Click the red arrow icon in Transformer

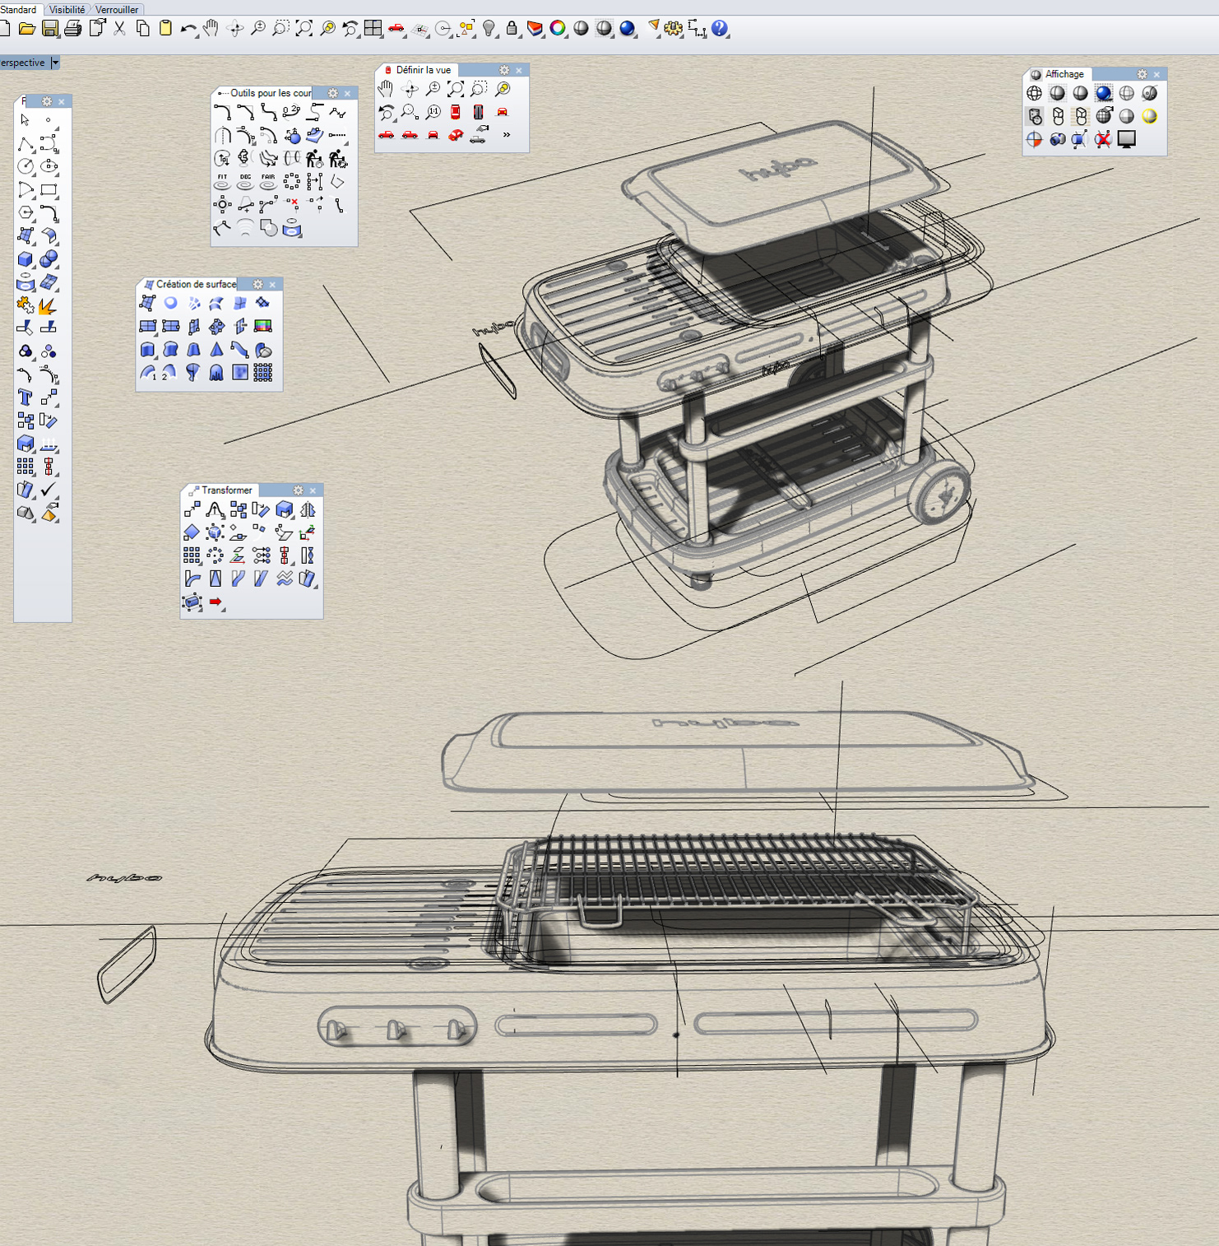pyautogui.click(x=216, y=602)
